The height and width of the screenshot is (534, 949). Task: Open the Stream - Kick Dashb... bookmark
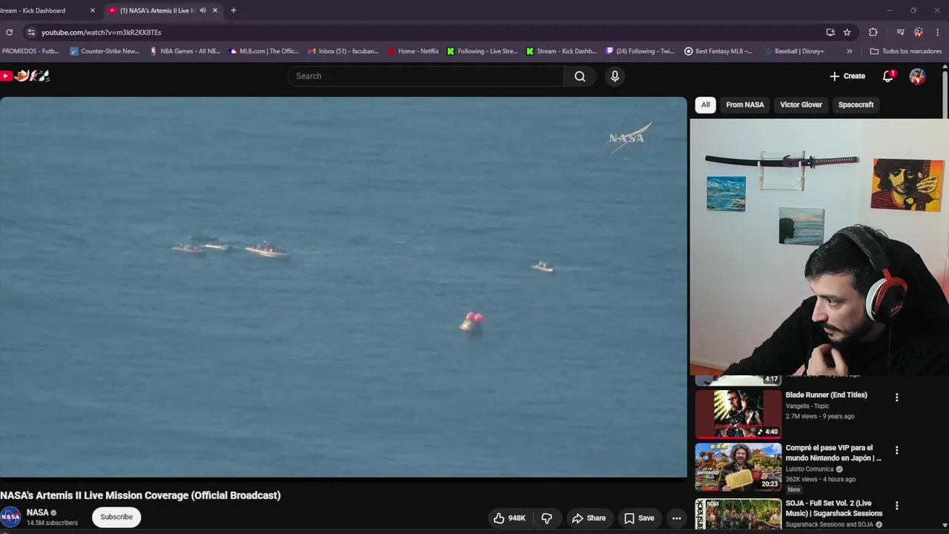click(x=561, y=51)
